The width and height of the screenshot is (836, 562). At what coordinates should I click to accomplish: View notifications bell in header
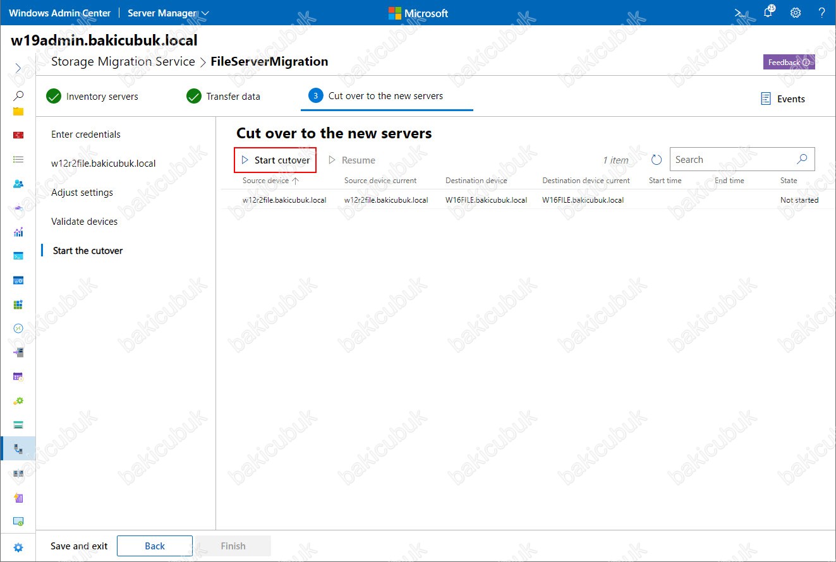coord(768,13)
